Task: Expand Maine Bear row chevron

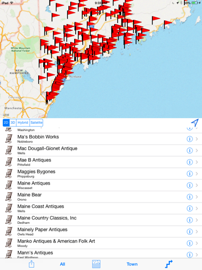Action: (197, 197)
